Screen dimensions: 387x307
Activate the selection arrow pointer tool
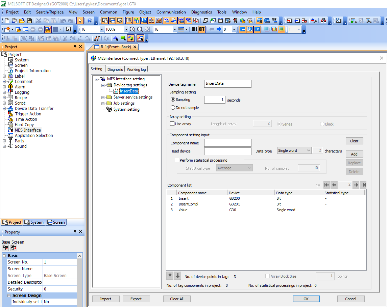pyautogui.click(x=80, y=21)
